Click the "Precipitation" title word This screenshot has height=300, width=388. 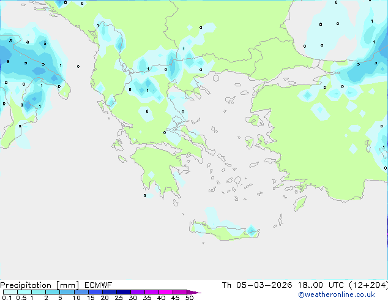pos(26,285)
